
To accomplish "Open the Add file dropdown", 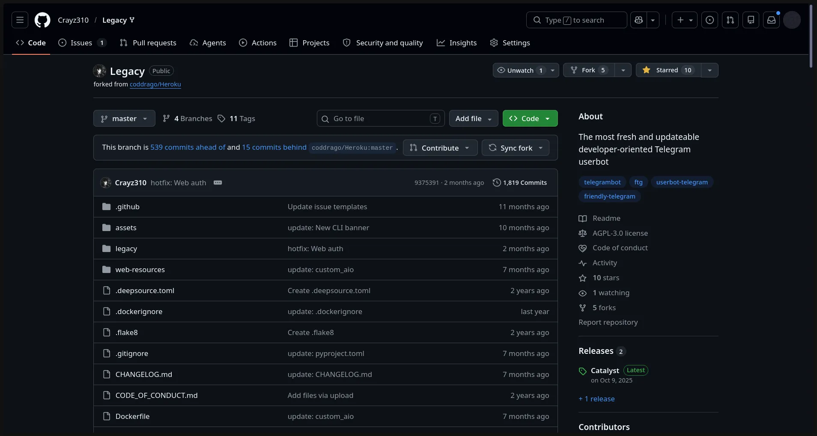I will 474,119.
